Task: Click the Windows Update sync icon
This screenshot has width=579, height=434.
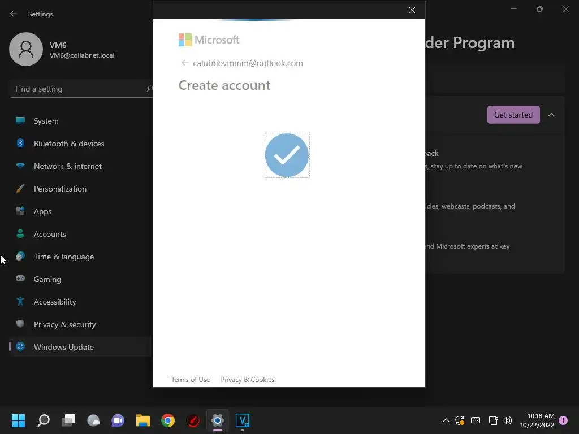Action: point(20,346)
